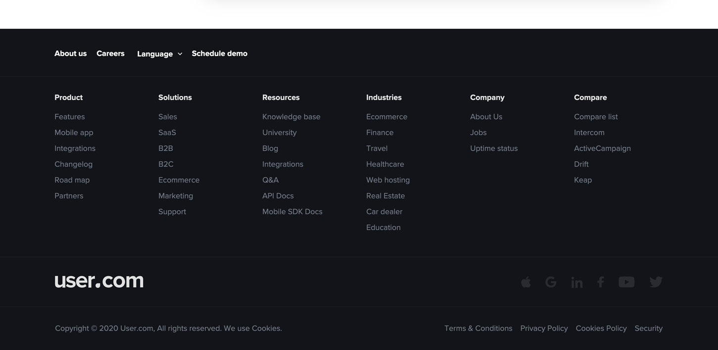The image size is (718, 350).
Task: Choose Healthcare under Industries
Action: tap(385, 164)
